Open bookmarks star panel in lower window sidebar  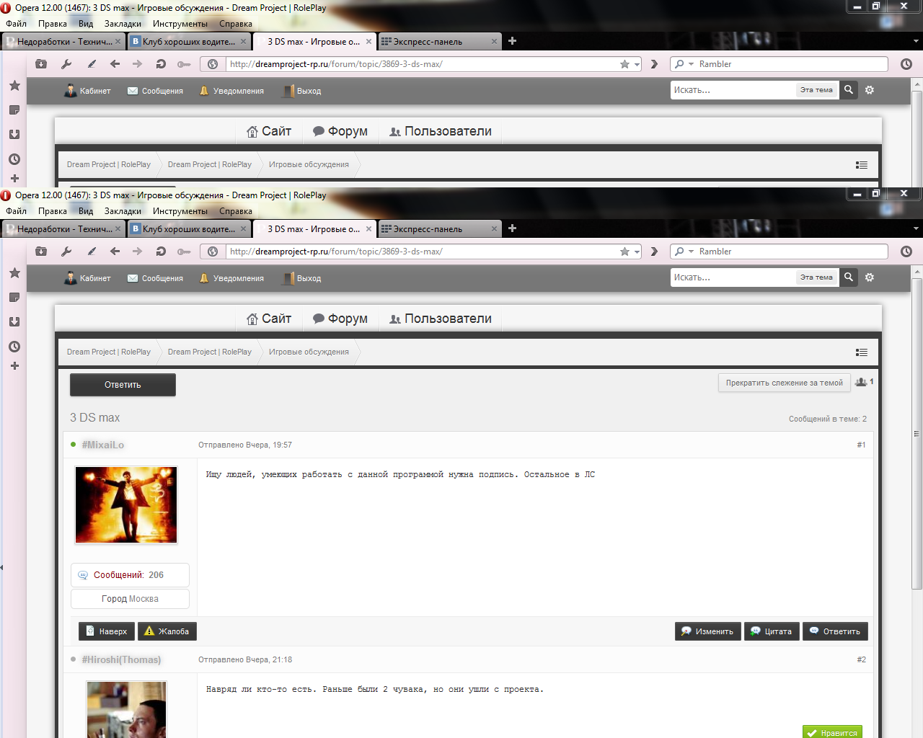point(14,272)
